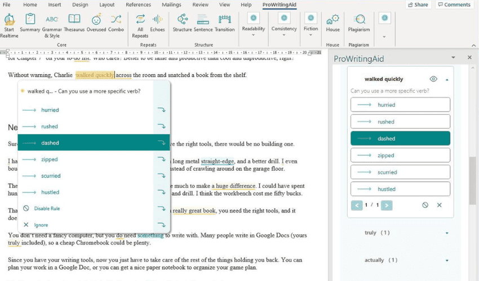Choose 'hurried' in the popup suggestions
479x281 pixels.
(x=86, y=110)
